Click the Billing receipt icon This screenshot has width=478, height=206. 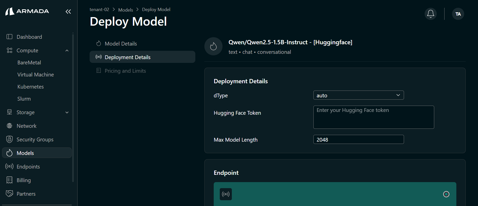point(9,180)
